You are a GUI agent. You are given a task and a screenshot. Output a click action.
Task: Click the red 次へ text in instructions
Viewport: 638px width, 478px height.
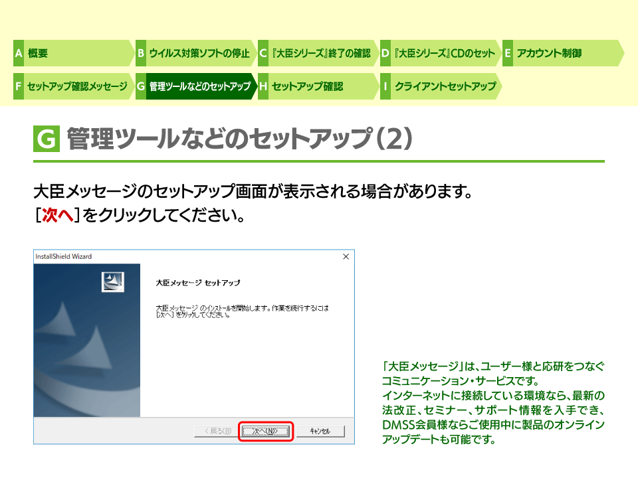[58, 215]
